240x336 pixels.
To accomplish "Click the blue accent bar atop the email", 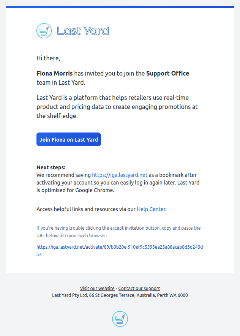I will pos(120,7).
